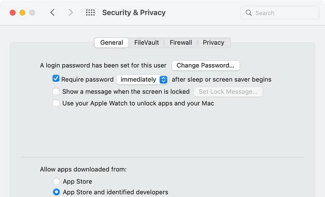Switch to the Firewall tab
This screenshot has width=325, height=197.
[181, 43]
